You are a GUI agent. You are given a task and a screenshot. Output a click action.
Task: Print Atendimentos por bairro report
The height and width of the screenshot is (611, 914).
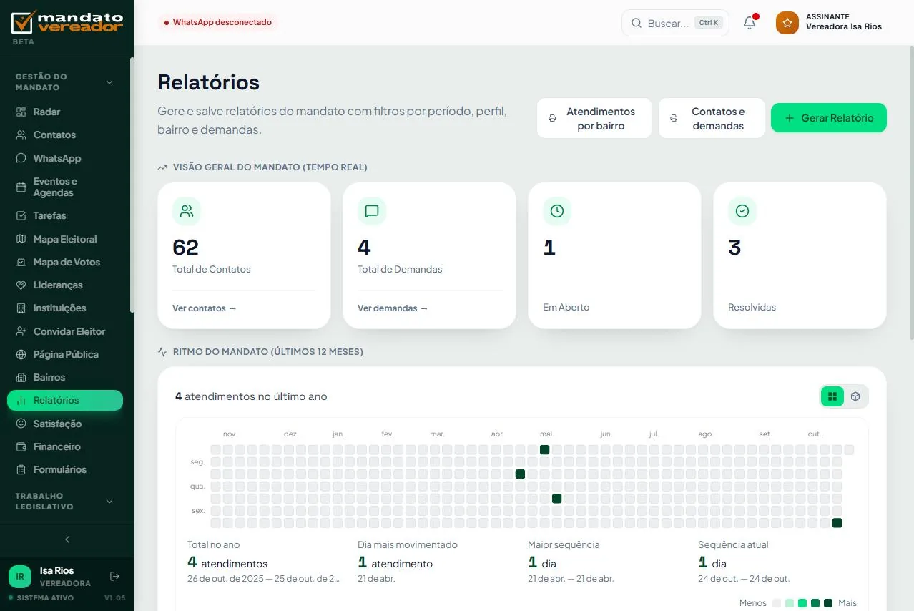pyautogui.click(x=594, y=118)
